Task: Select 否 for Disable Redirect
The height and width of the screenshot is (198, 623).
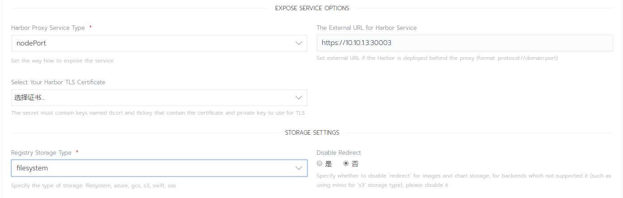Action: coord(346,164)
